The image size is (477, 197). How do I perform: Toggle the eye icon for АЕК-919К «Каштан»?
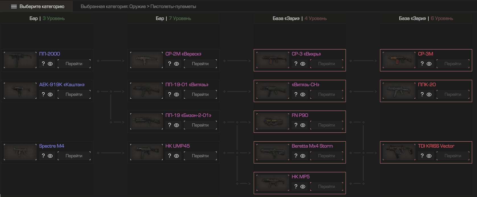click(x=50, y=95)
